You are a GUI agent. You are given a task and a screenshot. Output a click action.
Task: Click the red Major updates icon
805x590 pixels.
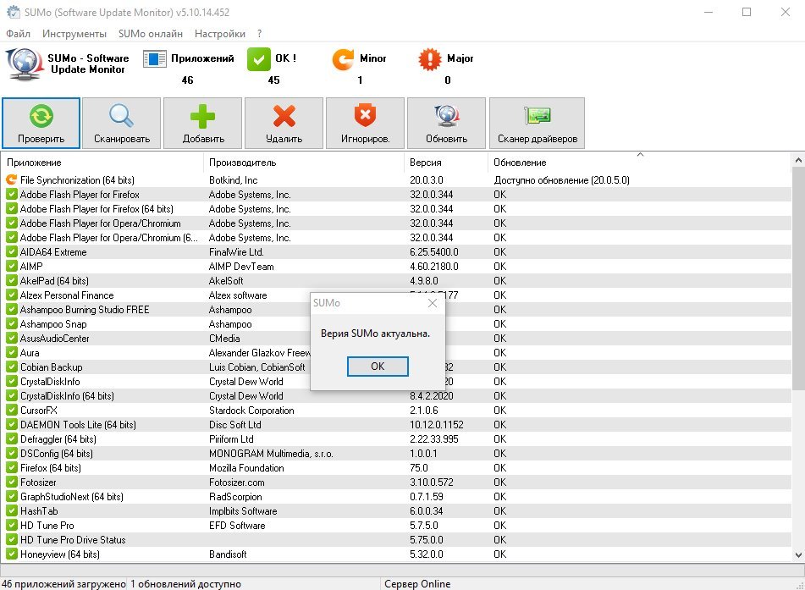pyautogui.click(x=431, y=59)
